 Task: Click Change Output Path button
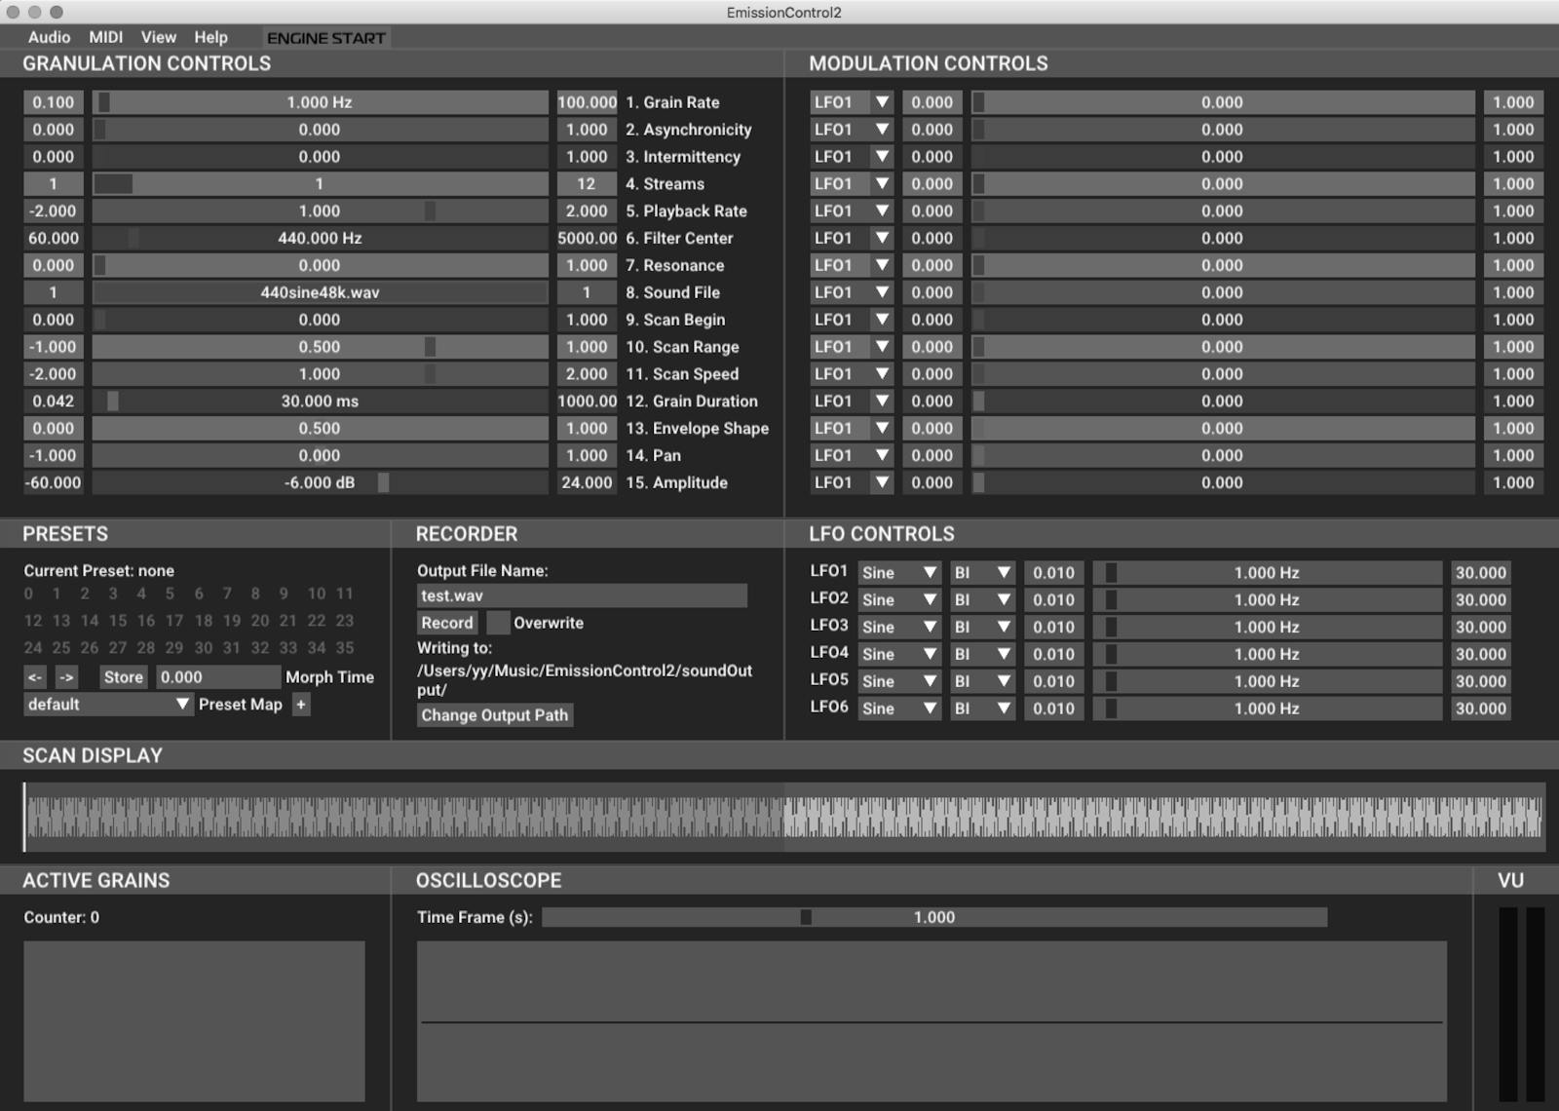point(494,715)
